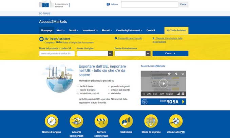Open the Contatti menu item

[x=151, y=31]
